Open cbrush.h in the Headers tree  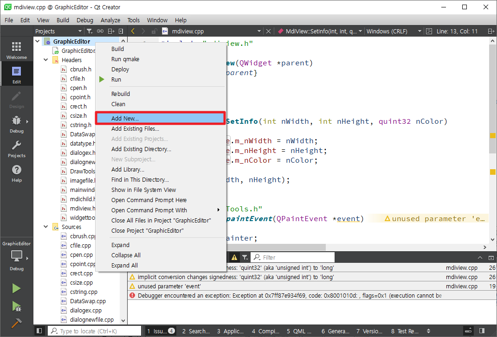(80, 69)
